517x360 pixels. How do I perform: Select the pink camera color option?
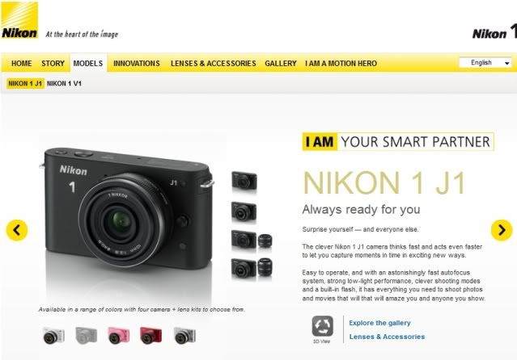point(119,336)
